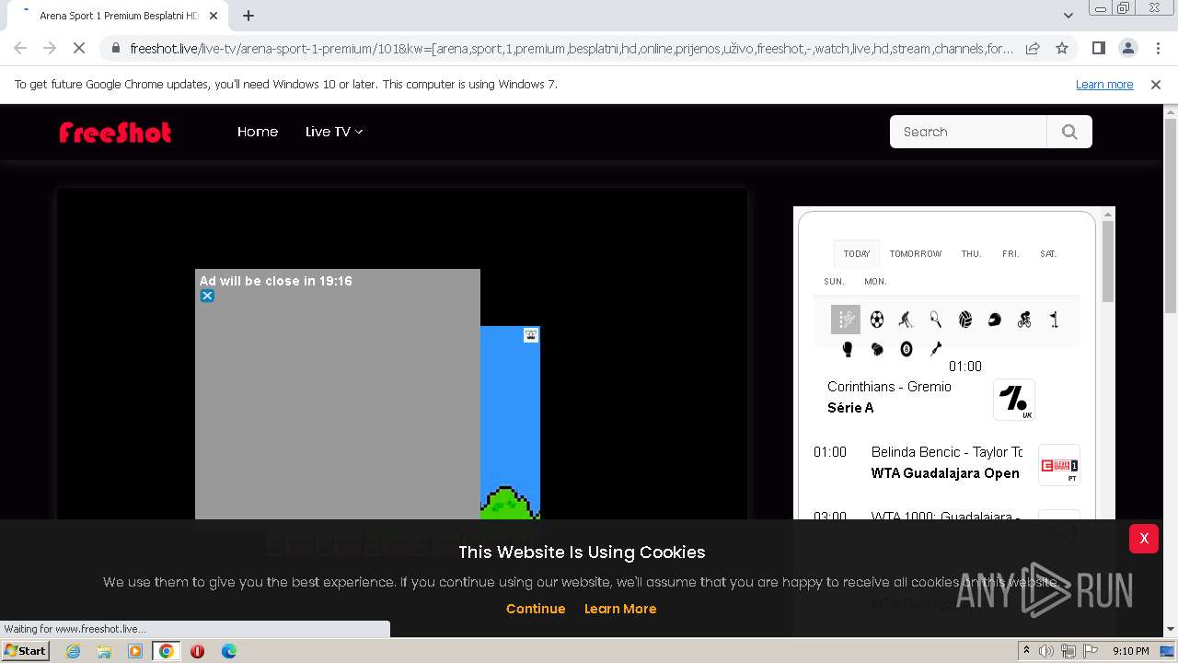Click the FreeShot logo
The width and height of the screenshot is (1178, 663).
(x=115, y=133)
